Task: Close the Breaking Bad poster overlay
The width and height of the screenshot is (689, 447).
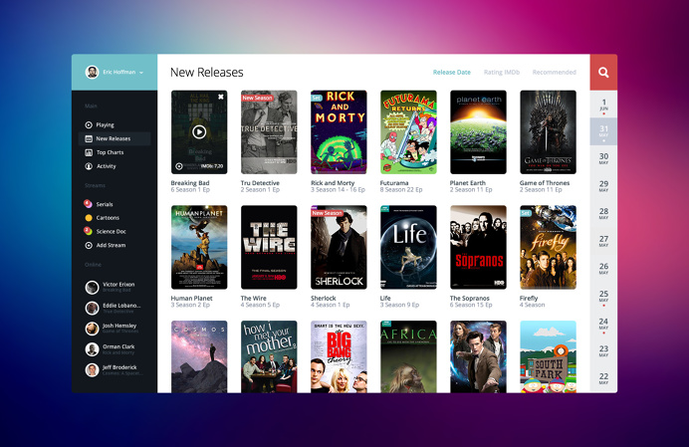Action: 221,97
